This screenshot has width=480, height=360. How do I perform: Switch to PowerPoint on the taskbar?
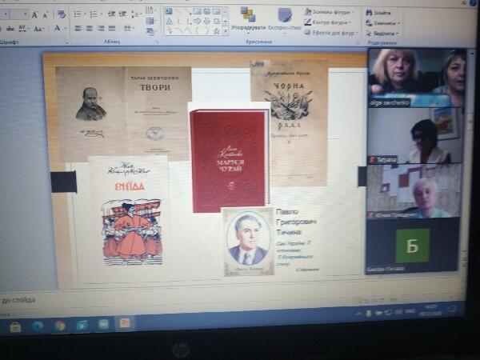(125, 323)
